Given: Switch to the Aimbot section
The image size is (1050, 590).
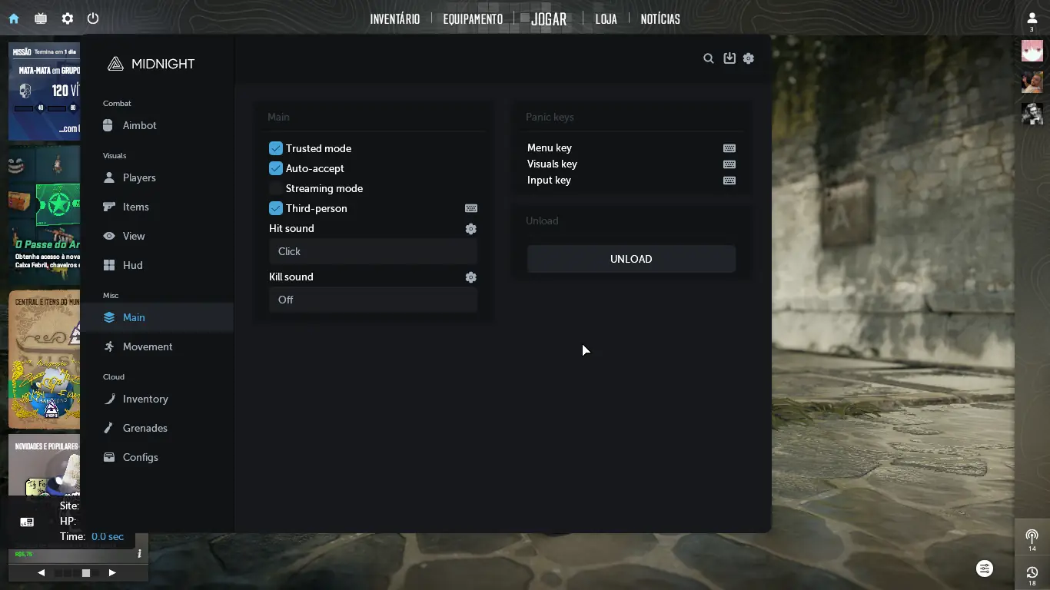Looking at the screenshot, I should [x=139, y=125].
